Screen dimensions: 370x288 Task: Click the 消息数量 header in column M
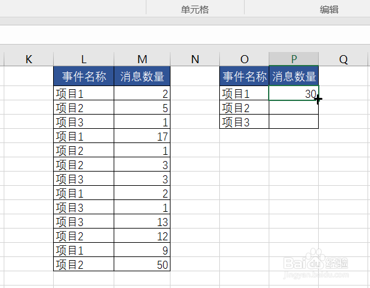[142, 76]
